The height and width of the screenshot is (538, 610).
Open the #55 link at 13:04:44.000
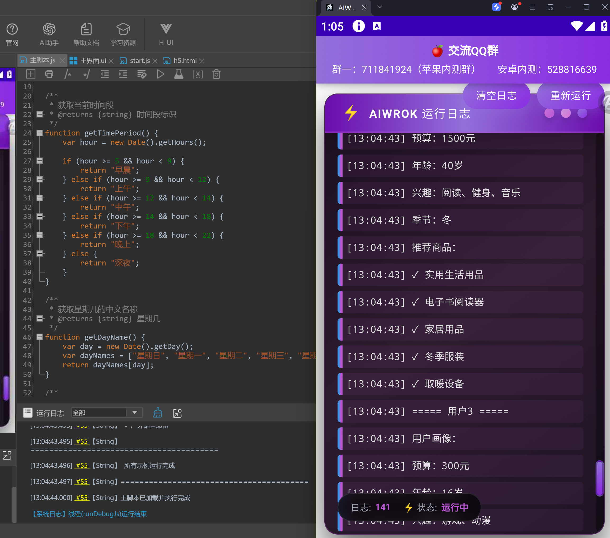tap(82, 498)
